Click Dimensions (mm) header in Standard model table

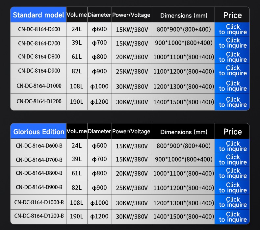pos(184,15)
